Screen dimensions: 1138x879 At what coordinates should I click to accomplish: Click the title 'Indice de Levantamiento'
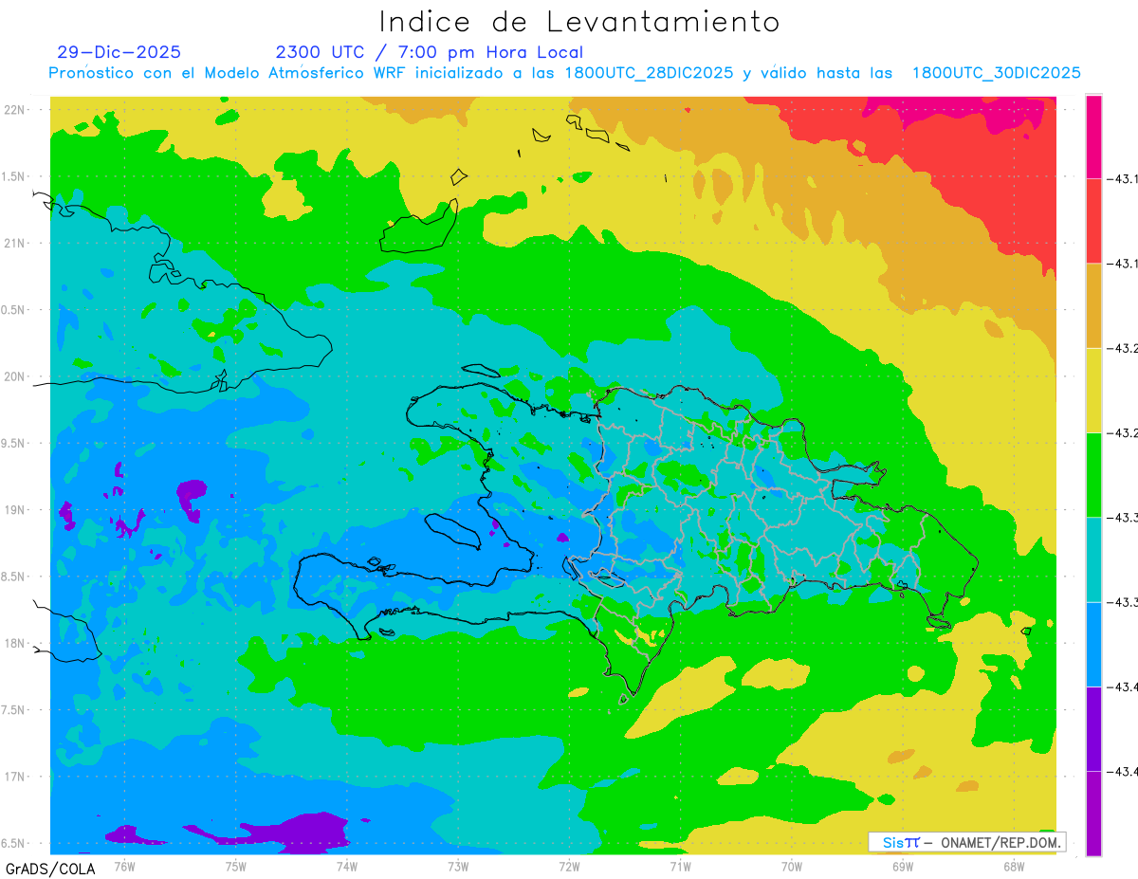(x=579, y=22)
